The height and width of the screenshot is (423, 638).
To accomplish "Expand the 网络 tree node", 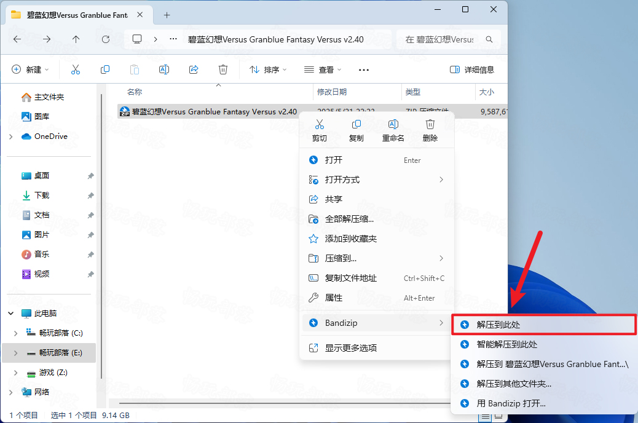I will (11, 392).
